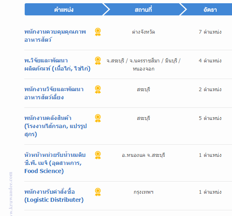
Task: Click the 7 ตำแหน่ง vacancy count
Action: [210, 32]
